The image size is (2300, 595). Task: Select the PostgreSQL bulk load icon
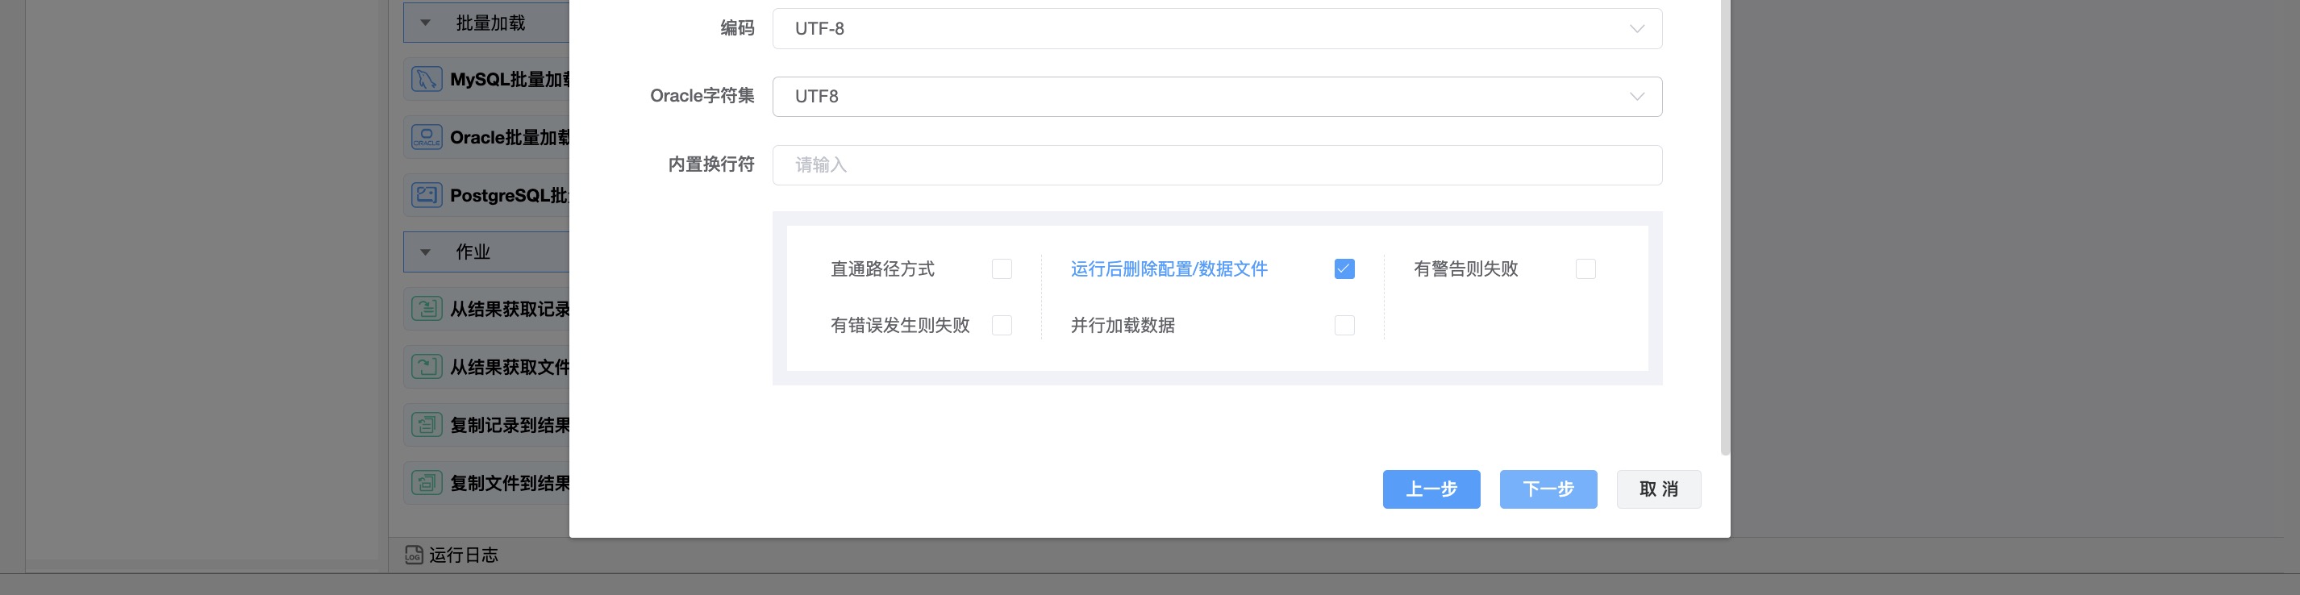pyautogui.click(x=426, y=195)
